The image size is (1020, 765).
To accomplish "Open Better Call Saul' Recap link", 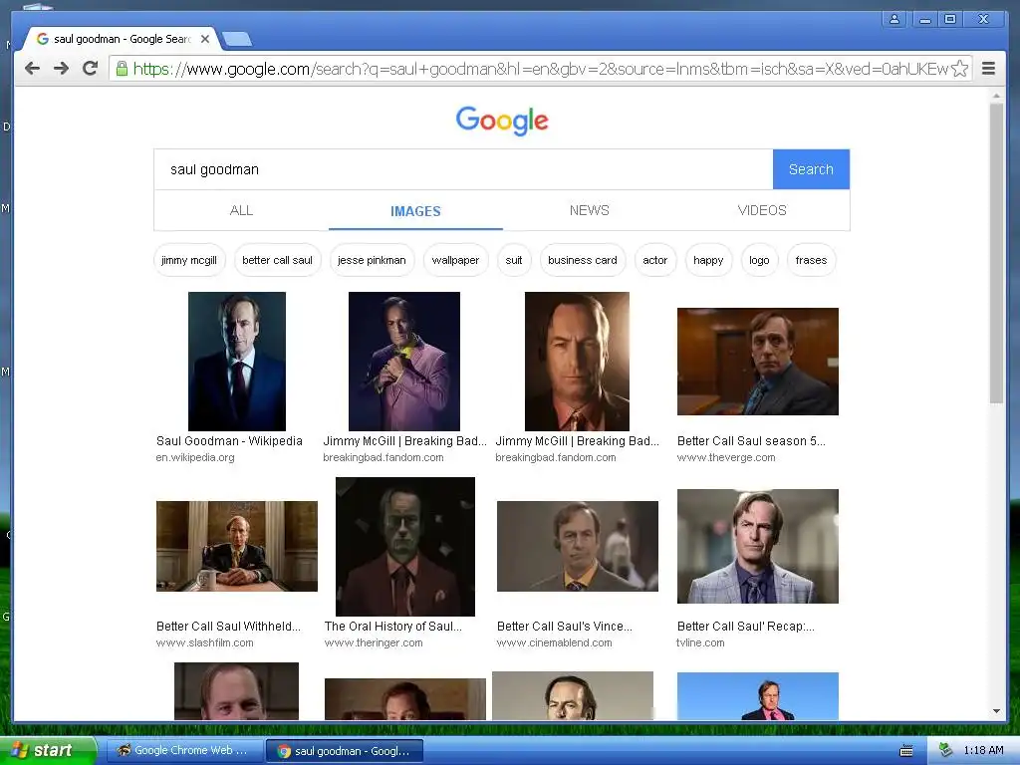I will [x=745, y=627].
